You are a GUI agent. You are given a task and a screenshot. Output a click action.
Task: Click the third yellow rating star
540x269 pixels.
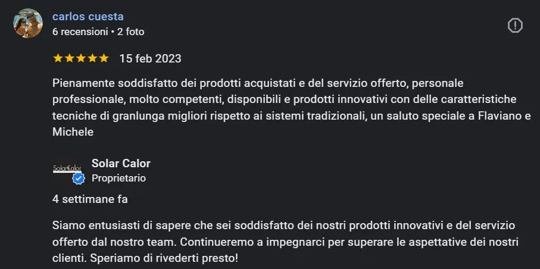[80, 58]
